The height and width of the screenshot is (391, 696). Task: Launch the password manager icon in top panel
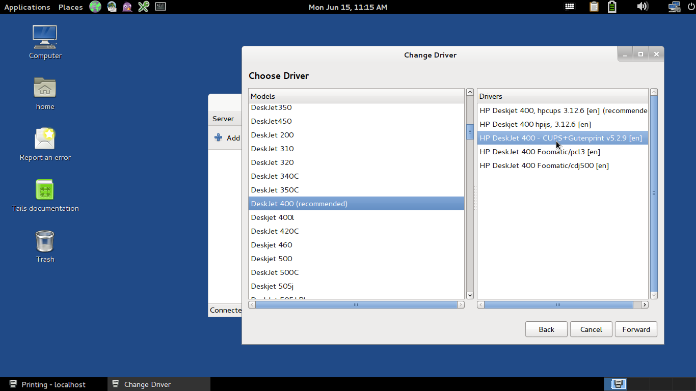[x=144, y=7]
